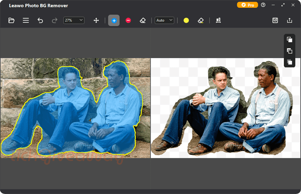Select the eraser with yellow underline

point(201,20)
